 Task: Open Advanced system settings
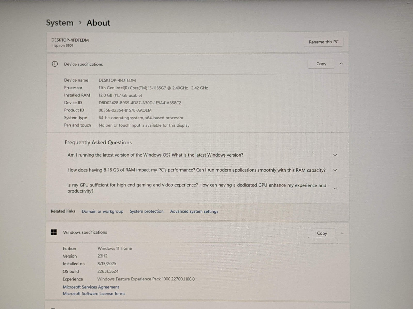(194, 211)
